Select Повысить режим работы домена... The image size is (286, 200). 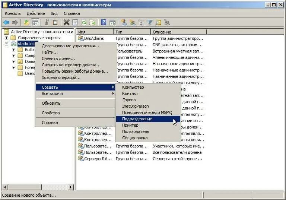(75, 71)
